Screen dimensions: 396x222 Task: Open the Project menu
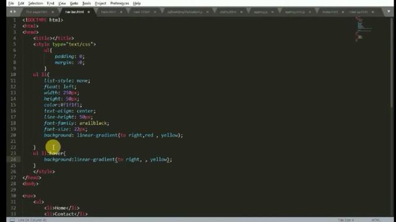100,3
